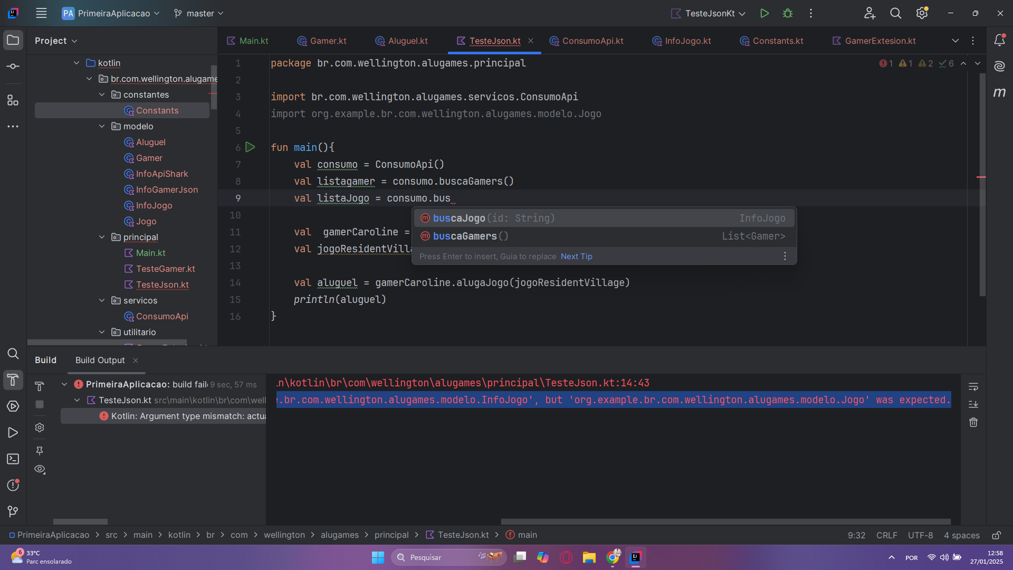
Task: Click the Terminal icon in left sidebar
Action: 13,459
